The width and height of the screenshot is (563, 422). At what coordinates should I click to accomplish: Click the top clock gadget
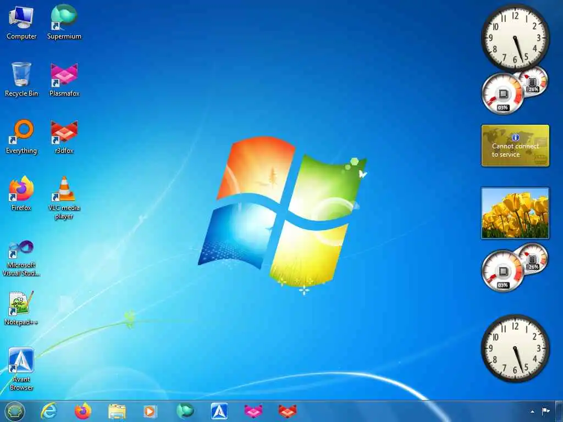pos(515,38)
